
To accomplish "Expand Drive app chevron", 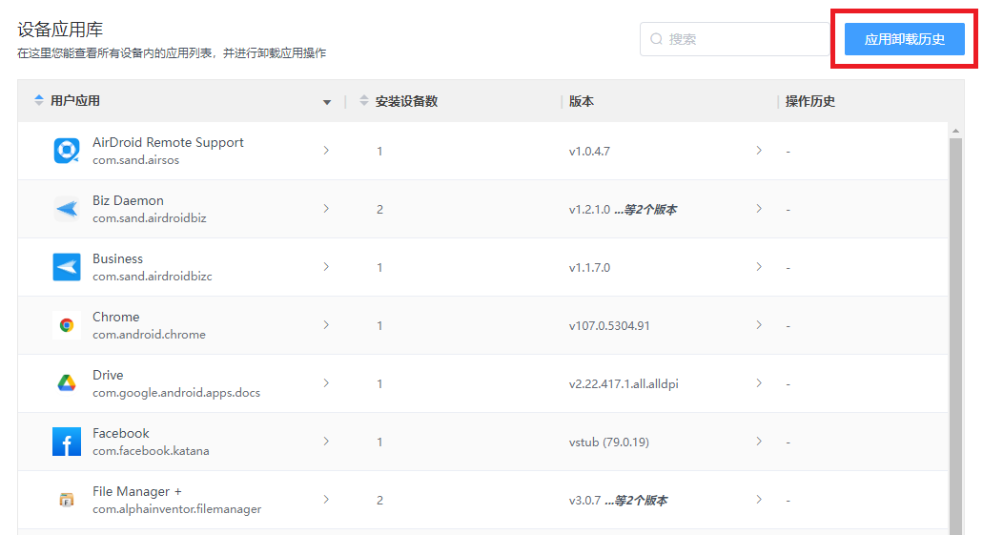I will coord(326,382).
